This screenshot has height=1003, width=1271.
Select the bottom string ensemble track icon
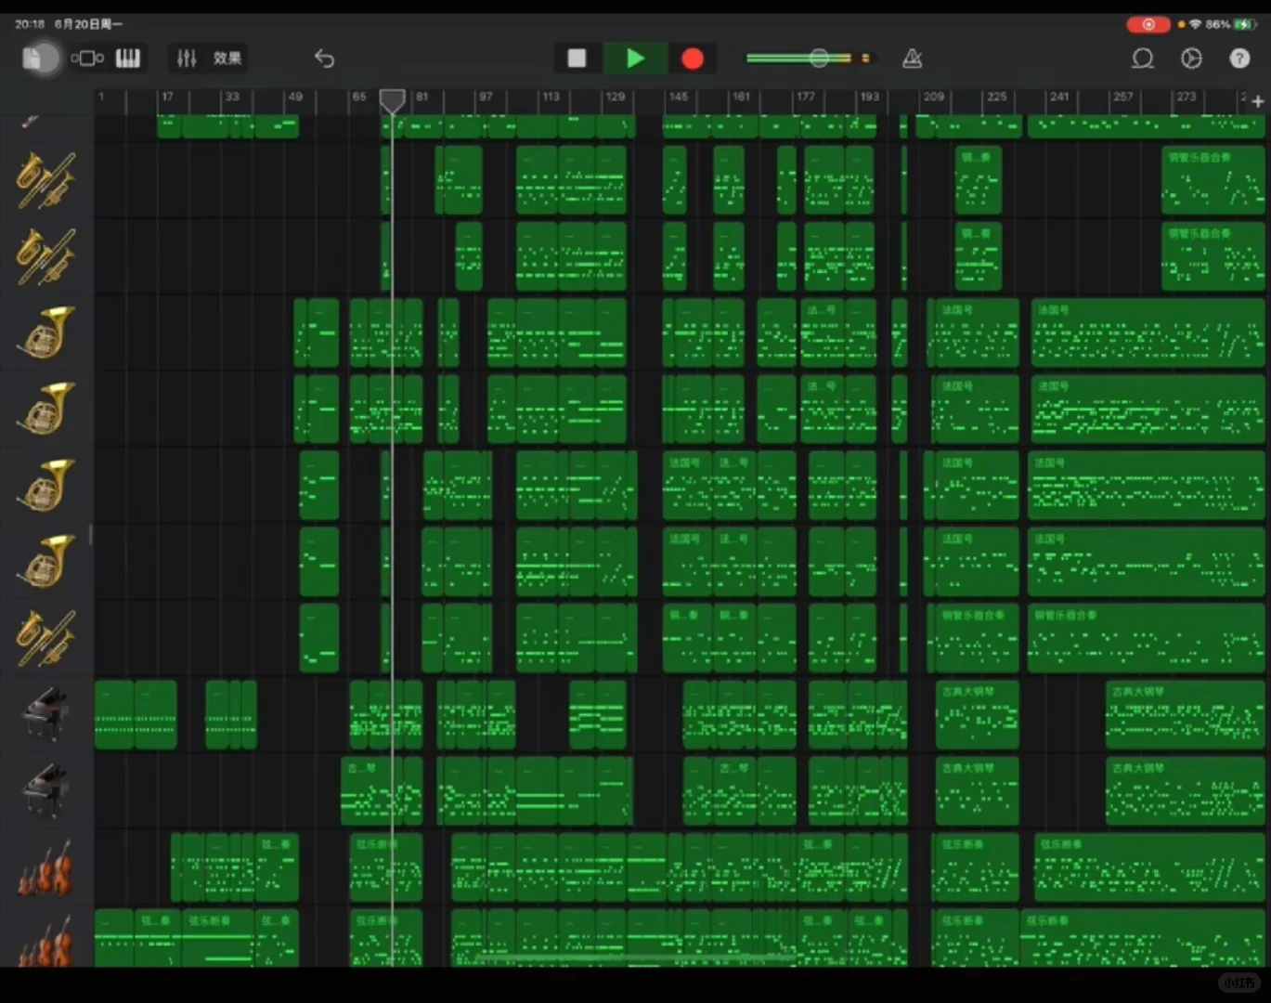pos(45,942)
